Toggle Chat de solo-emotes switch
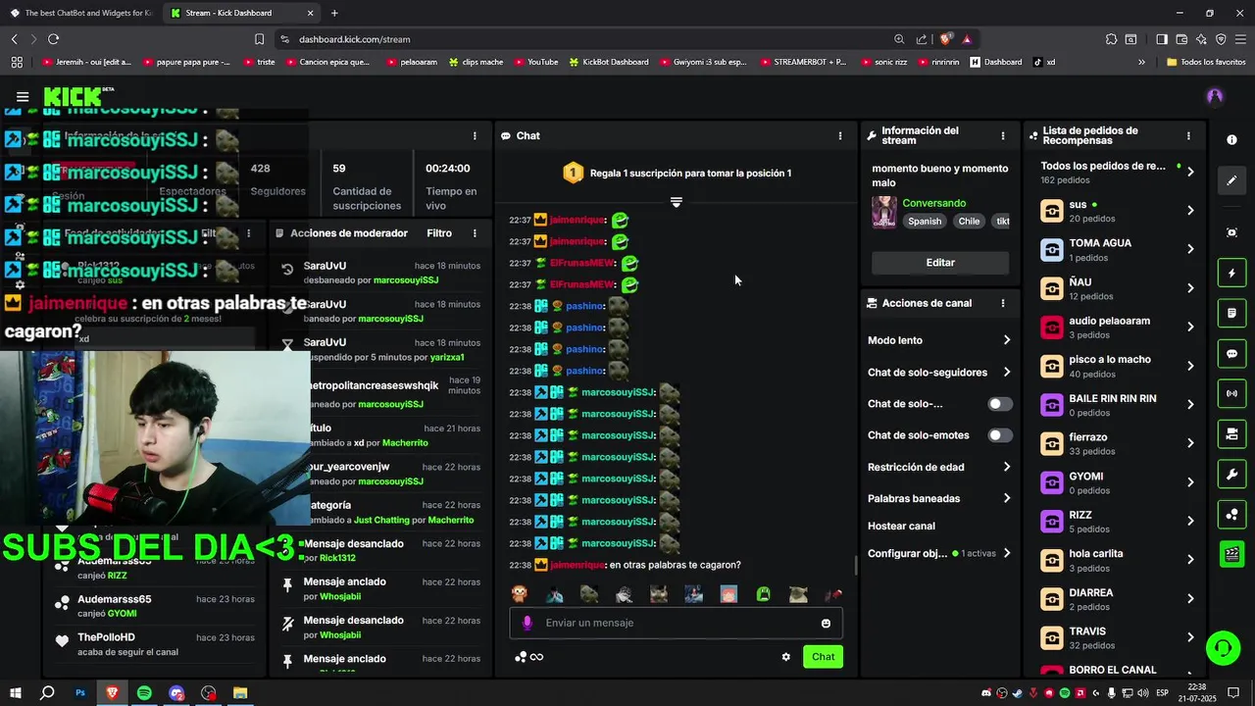Image resolution: width=1255 pixels, height=706 pixels. (999, 435)
